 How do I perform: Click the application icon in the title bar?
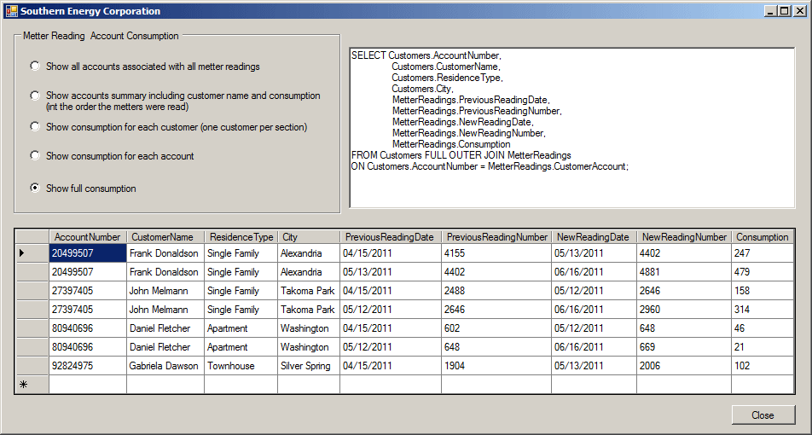pyautogui.click(x=11, y=11)
